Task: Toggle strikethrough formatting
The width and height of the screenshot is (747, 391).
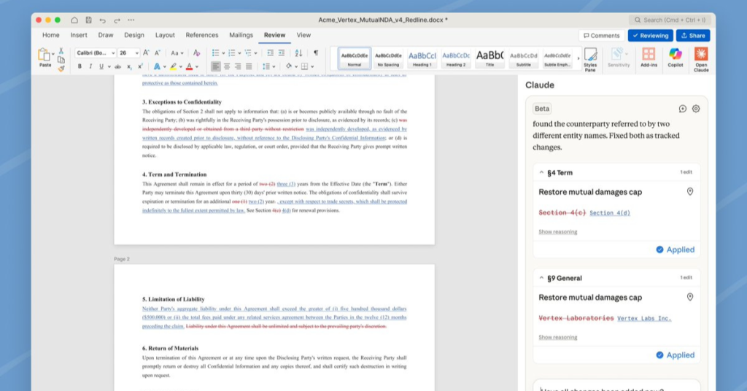Action: pyautogui.click(x=117, y=66)
